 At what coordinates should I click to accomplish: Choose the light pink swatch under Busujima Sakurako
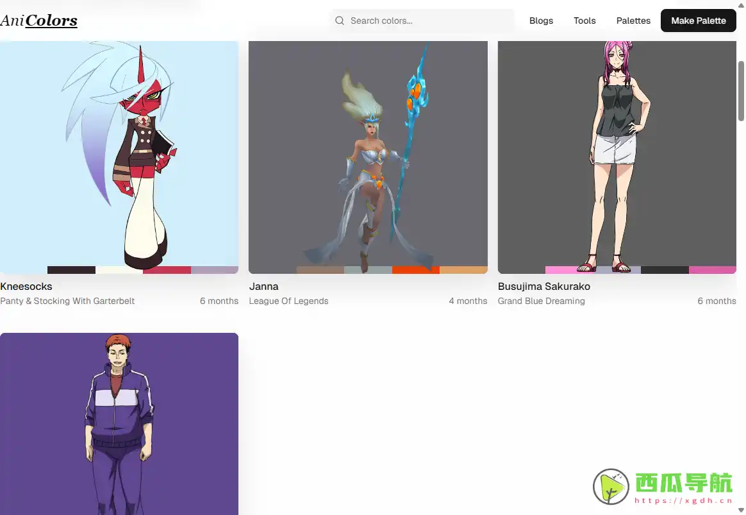click(x=569, y=270)
